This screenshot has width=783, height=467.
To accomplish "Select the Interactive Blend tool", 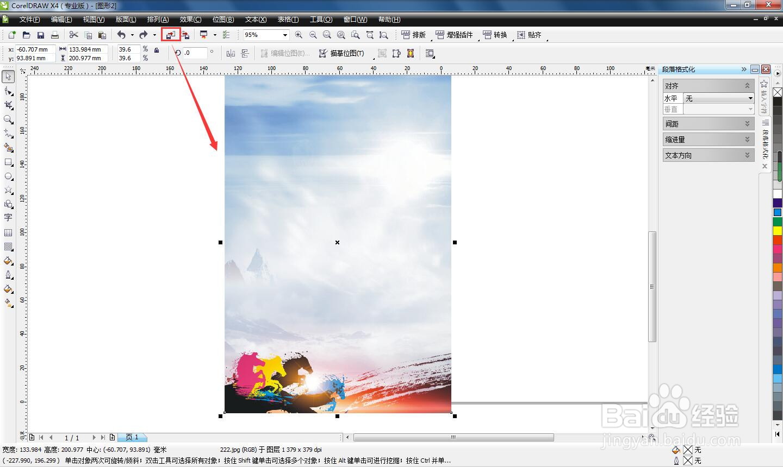I will [x=8, y=247].
